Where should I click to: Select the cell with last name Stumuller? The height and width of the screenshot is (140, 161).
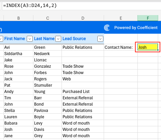47,85
